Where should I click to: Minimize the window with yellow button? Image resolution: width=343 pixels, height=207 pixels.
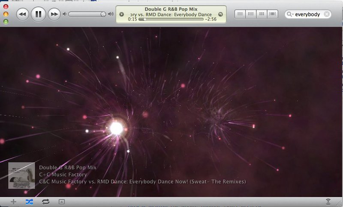(x=6, y=14)
